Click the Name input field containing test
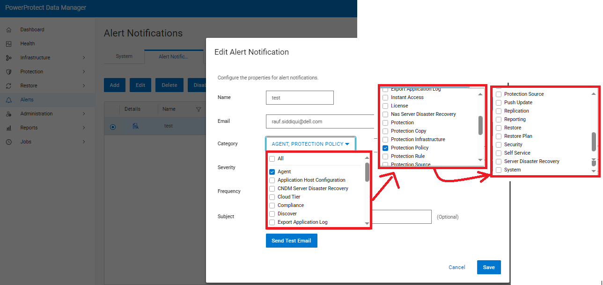603x285 pixels. pos(300,97)
